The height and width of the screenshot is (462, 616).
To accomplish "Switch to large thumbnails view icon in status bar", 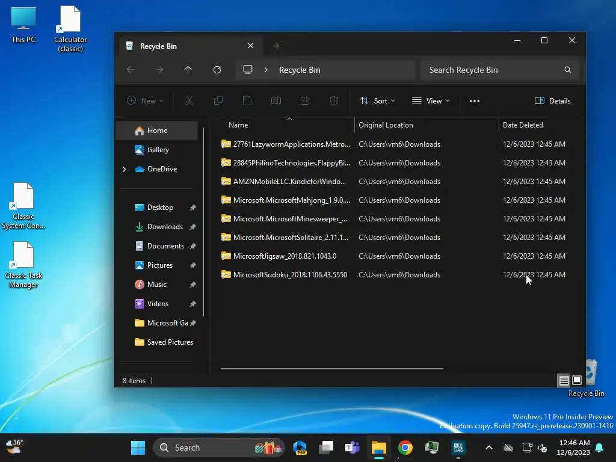I will [577, 380].
